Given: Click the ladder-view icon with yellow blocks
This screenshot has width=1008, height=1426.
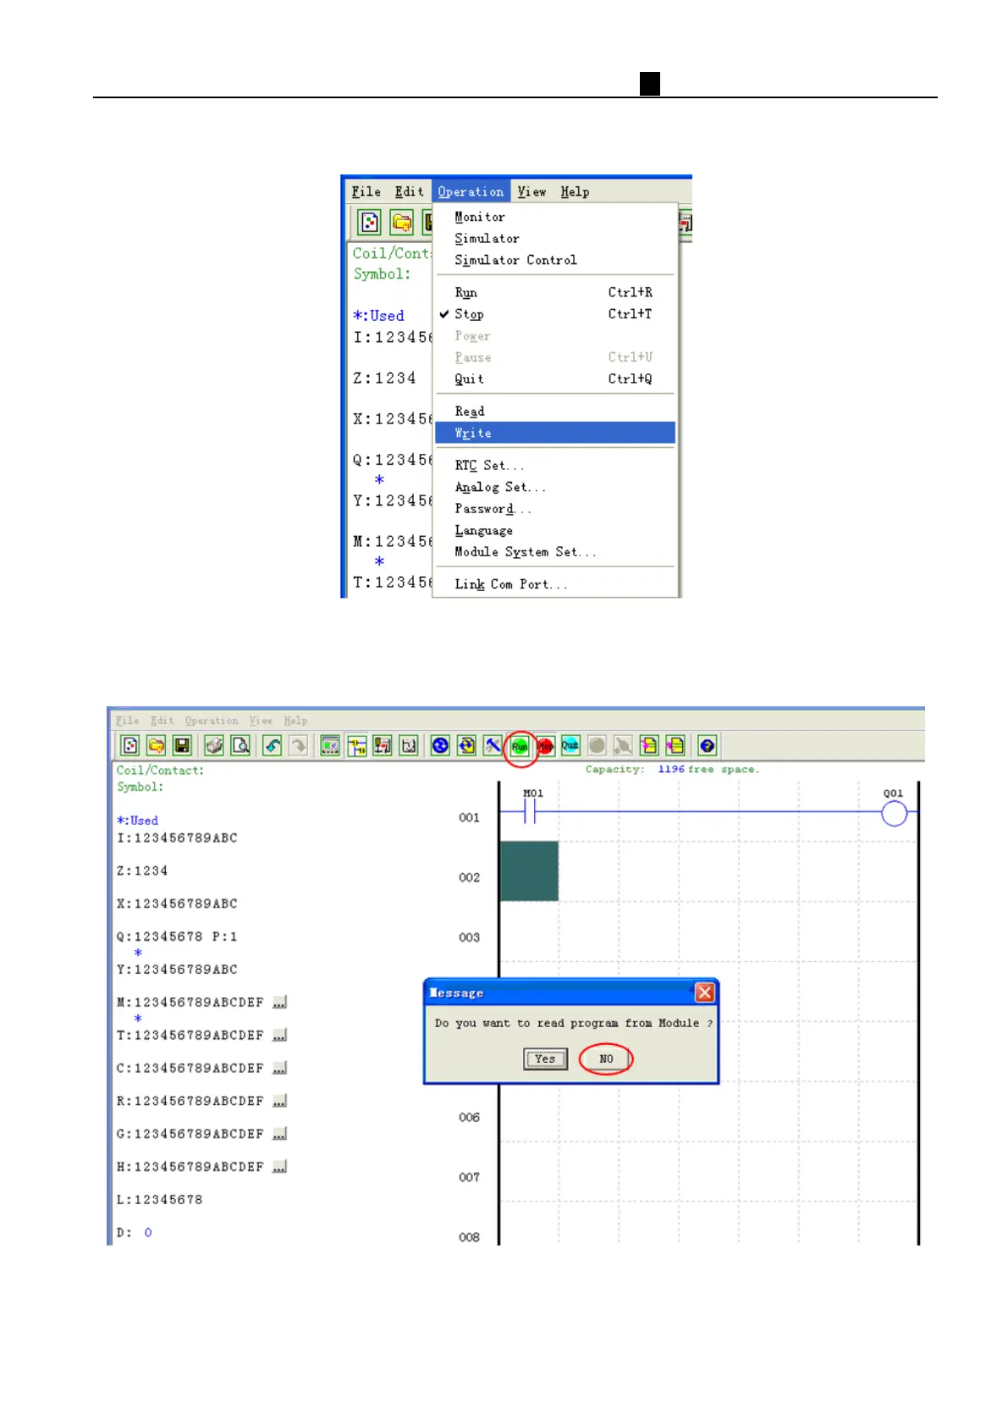Looking at the screenshot, I should coord(357,746).
